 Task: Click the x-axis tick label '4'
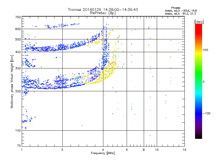click(103, 150)
